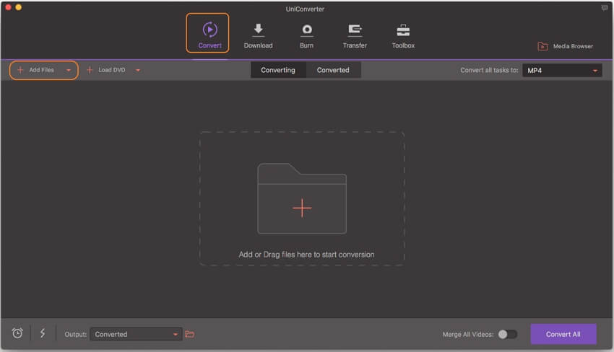Click 'Add or Drag files here to start conversion' text
The height and width of the screenshot is (352, 614).
pos(306,255)
